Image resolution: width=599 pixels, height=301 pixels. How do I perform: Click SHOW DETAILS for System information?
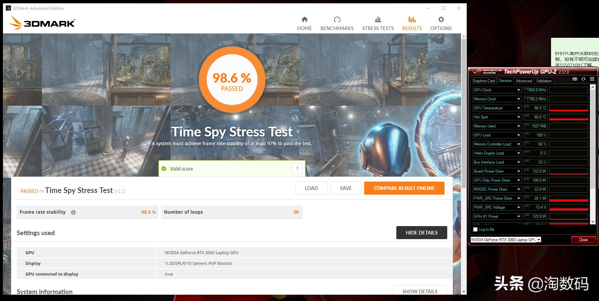point(420,290)
